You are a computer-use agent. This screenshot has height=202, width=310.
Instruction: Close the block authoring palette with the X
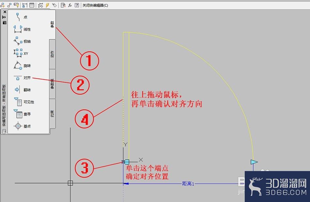coord(5,12)
